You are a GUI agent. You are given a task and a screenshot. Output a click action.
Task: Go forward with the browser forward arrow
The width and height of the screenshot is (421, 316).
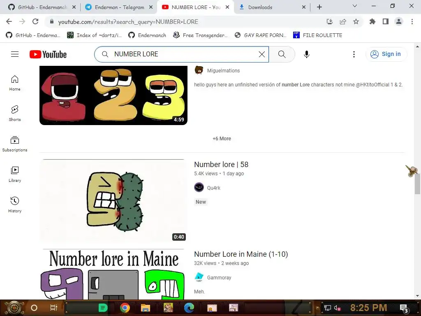tap(22, 21)
